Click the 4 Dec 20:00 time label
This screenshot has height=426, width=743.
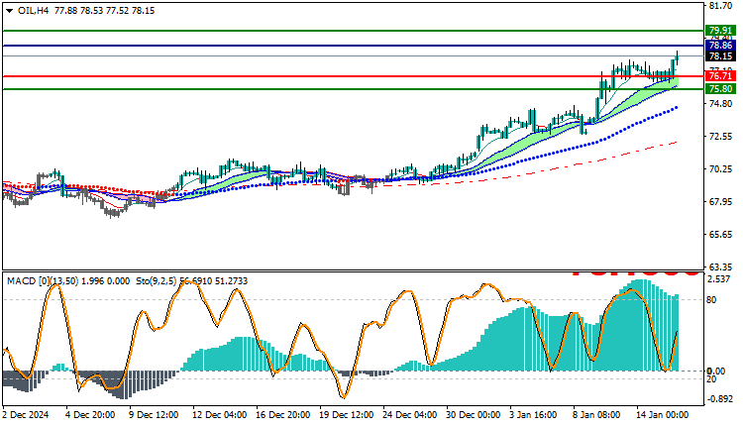[90, 415]
